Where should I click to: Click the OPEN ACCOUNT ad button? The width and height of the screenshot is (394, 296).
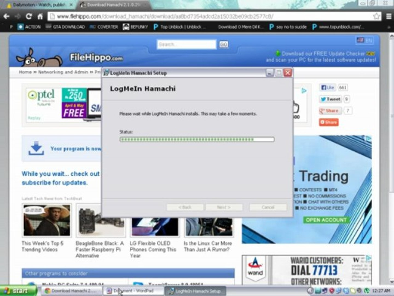coord(326,220)
